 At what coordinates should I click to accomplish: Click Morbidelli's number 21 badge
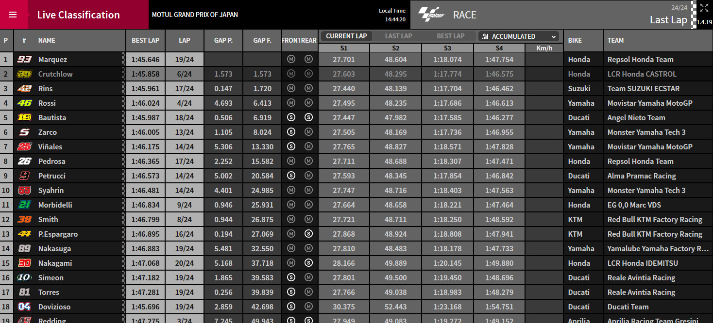click(24, 205)
